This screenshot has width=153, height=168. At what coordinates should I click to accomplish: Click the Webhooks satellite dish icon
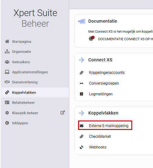[x=82, y=147]
